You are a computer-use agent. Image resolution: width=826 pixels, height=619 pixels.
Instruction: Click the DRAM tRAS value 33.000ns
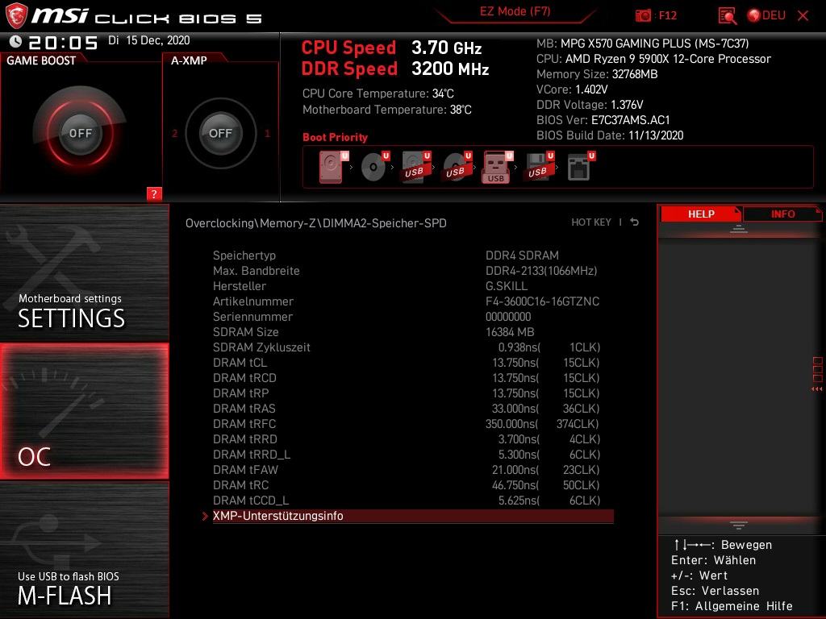[515, 409]
